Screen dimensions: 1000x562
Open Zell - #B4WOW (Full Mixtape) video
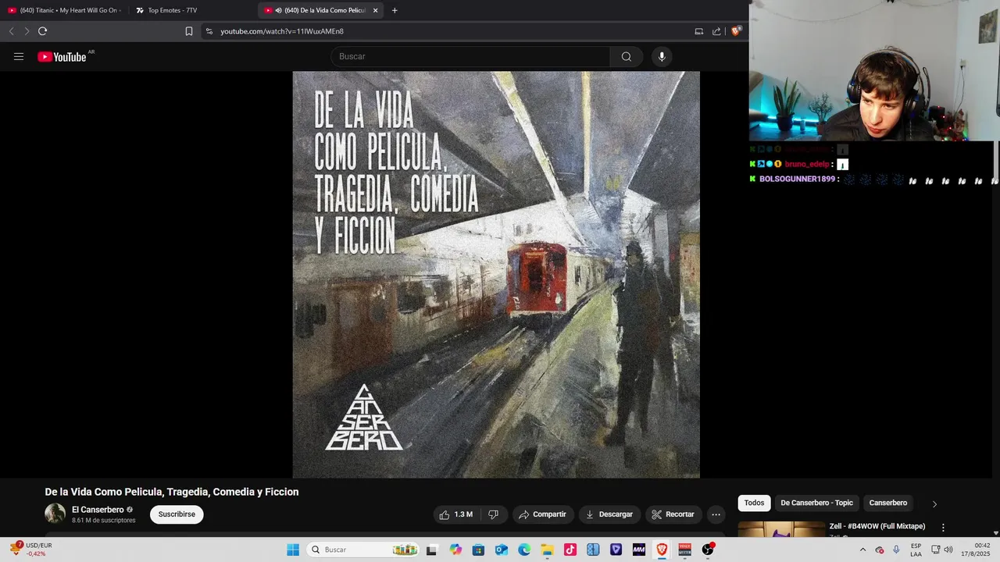click(x=877, y=526)
